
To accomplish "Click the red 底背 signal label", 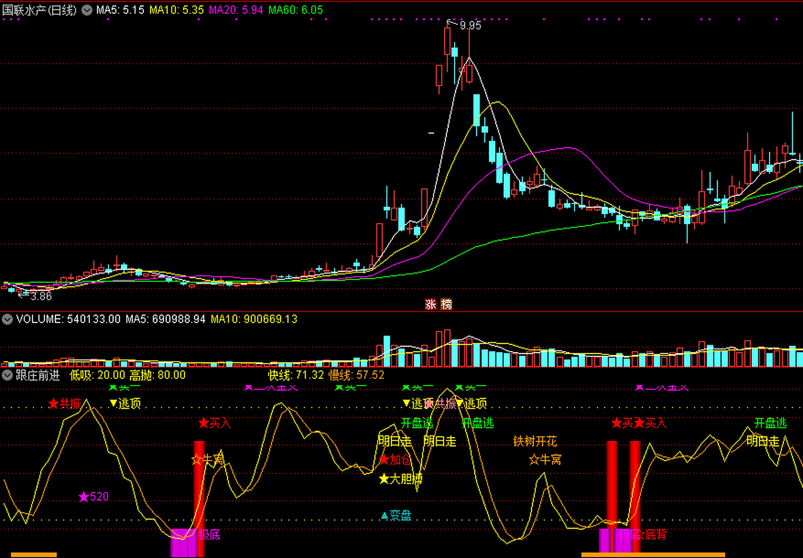I will point(655,534).
